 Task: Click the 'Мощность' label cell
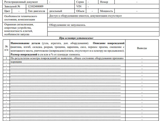(x=106, y=11)
